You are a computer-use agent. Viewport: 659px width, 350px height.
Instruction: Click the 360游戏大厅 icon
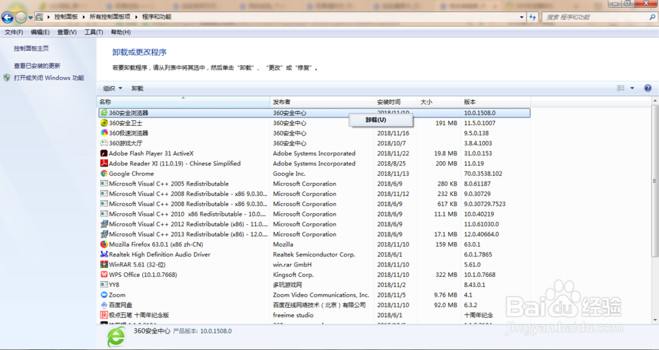104,143
